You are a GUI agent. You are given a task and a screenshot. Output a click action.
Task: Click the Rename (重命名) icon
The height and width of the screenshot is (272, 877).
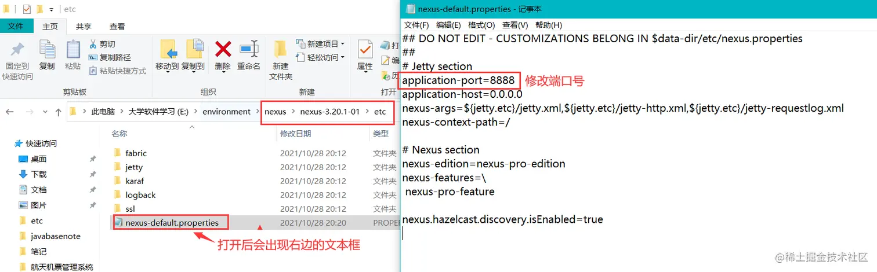coord(249,49)
